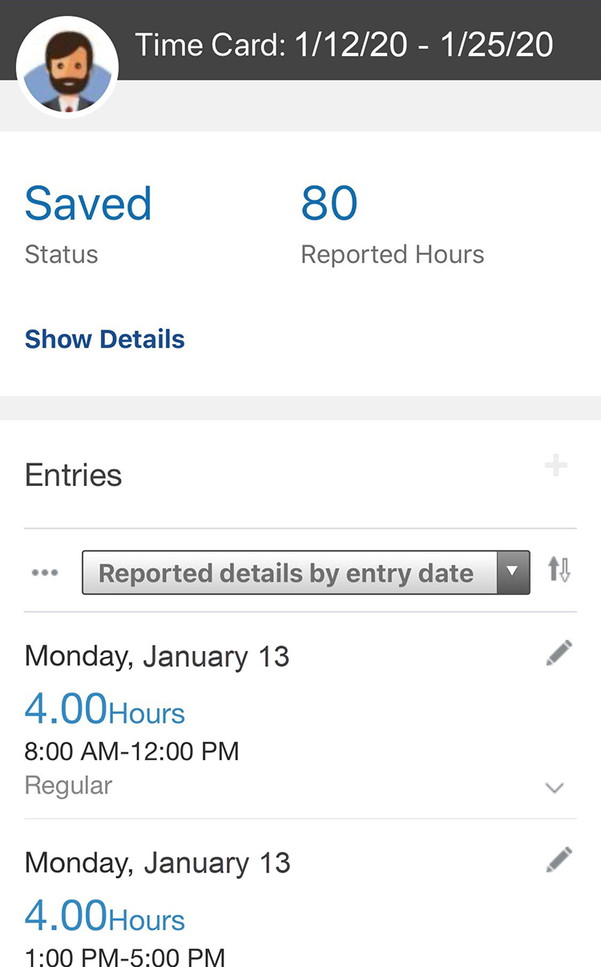
Task: Click the Show Details link
Action: [x=105, y=339]
